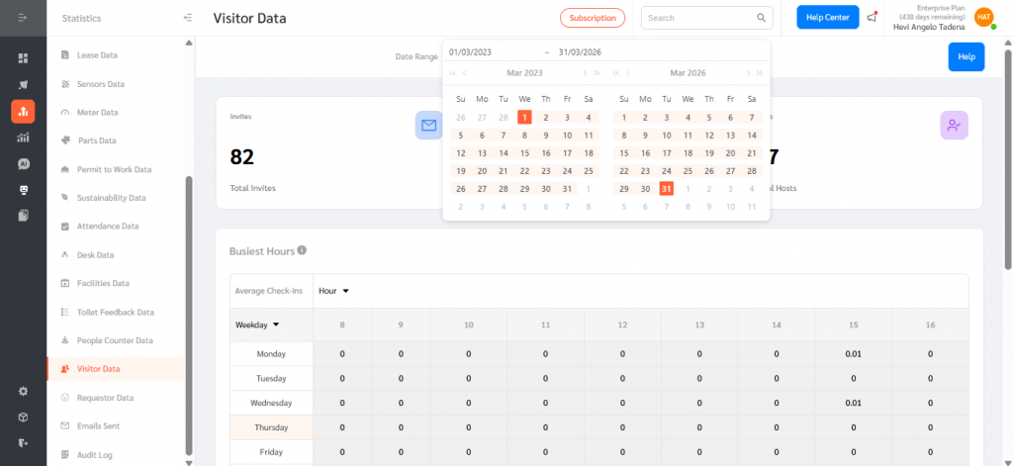The height and width of the screenshot is (466, 1013).
Task: Click the search magnifier icon
Action: 762,18
